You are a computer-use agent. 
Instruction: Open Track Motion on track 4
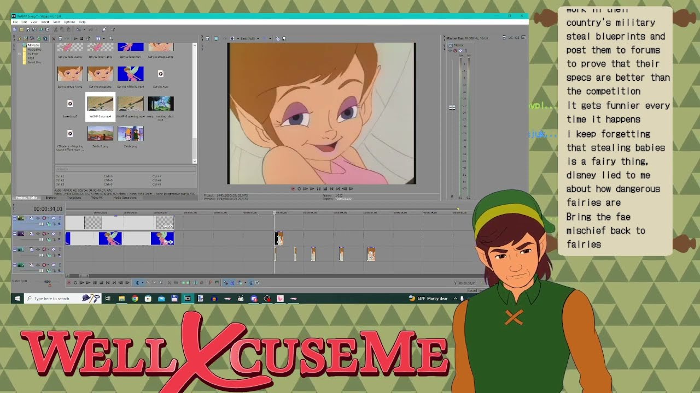[31, 218]
